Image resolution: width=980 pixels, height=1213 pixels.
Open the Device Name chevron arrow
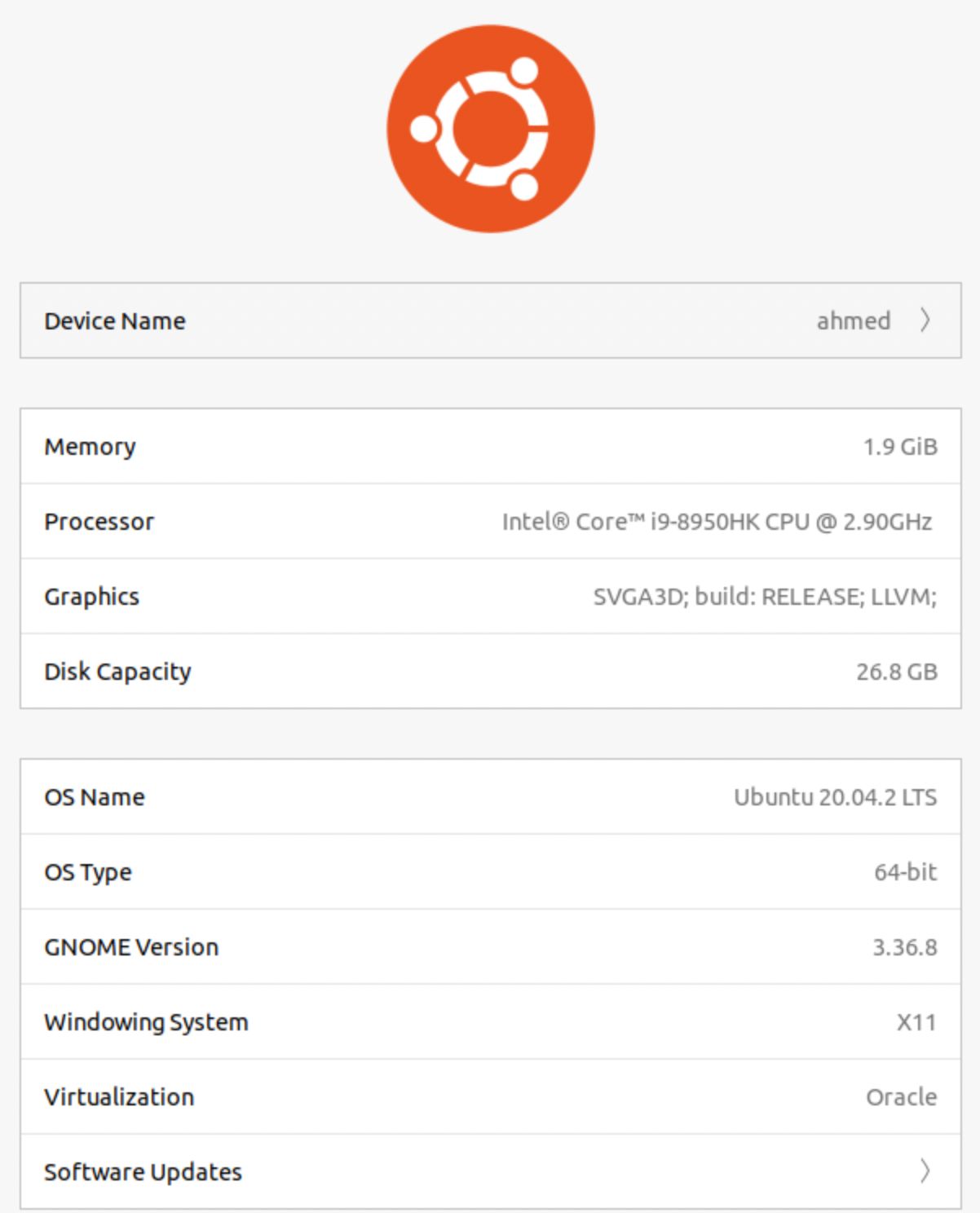pyautogui.click(x=925, y=320)
